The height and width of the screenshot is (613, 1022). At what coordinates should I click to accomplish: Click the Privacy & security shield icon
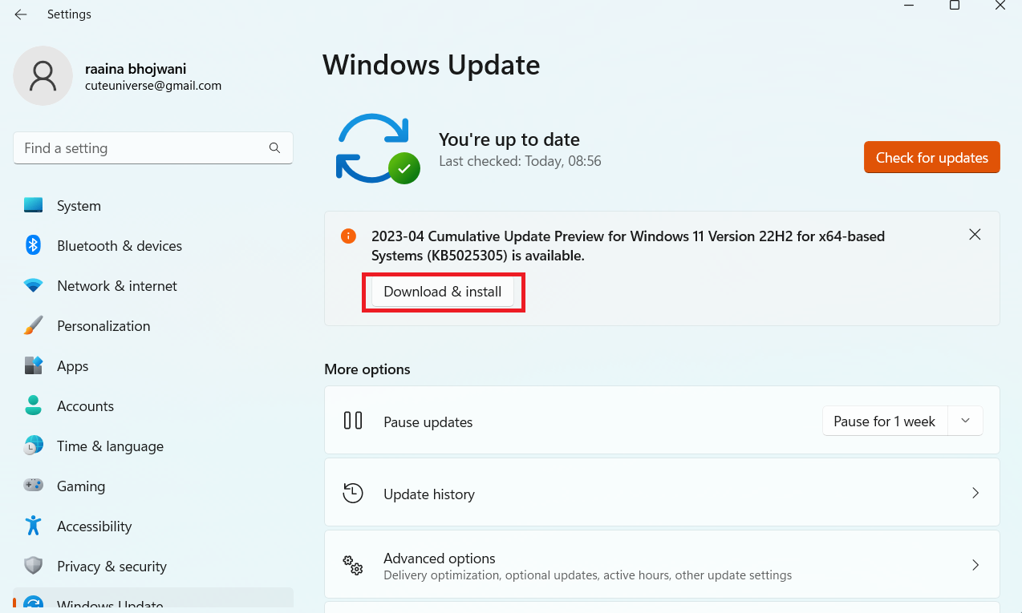[x=33, y=567]
